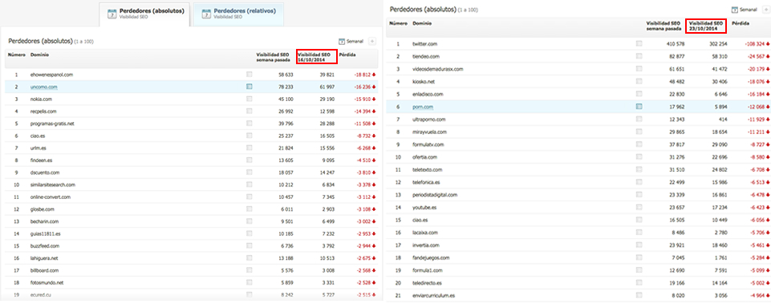Sort left panel by Pérdida column
The width and height of the screenshot is (771, 304).
347,55
